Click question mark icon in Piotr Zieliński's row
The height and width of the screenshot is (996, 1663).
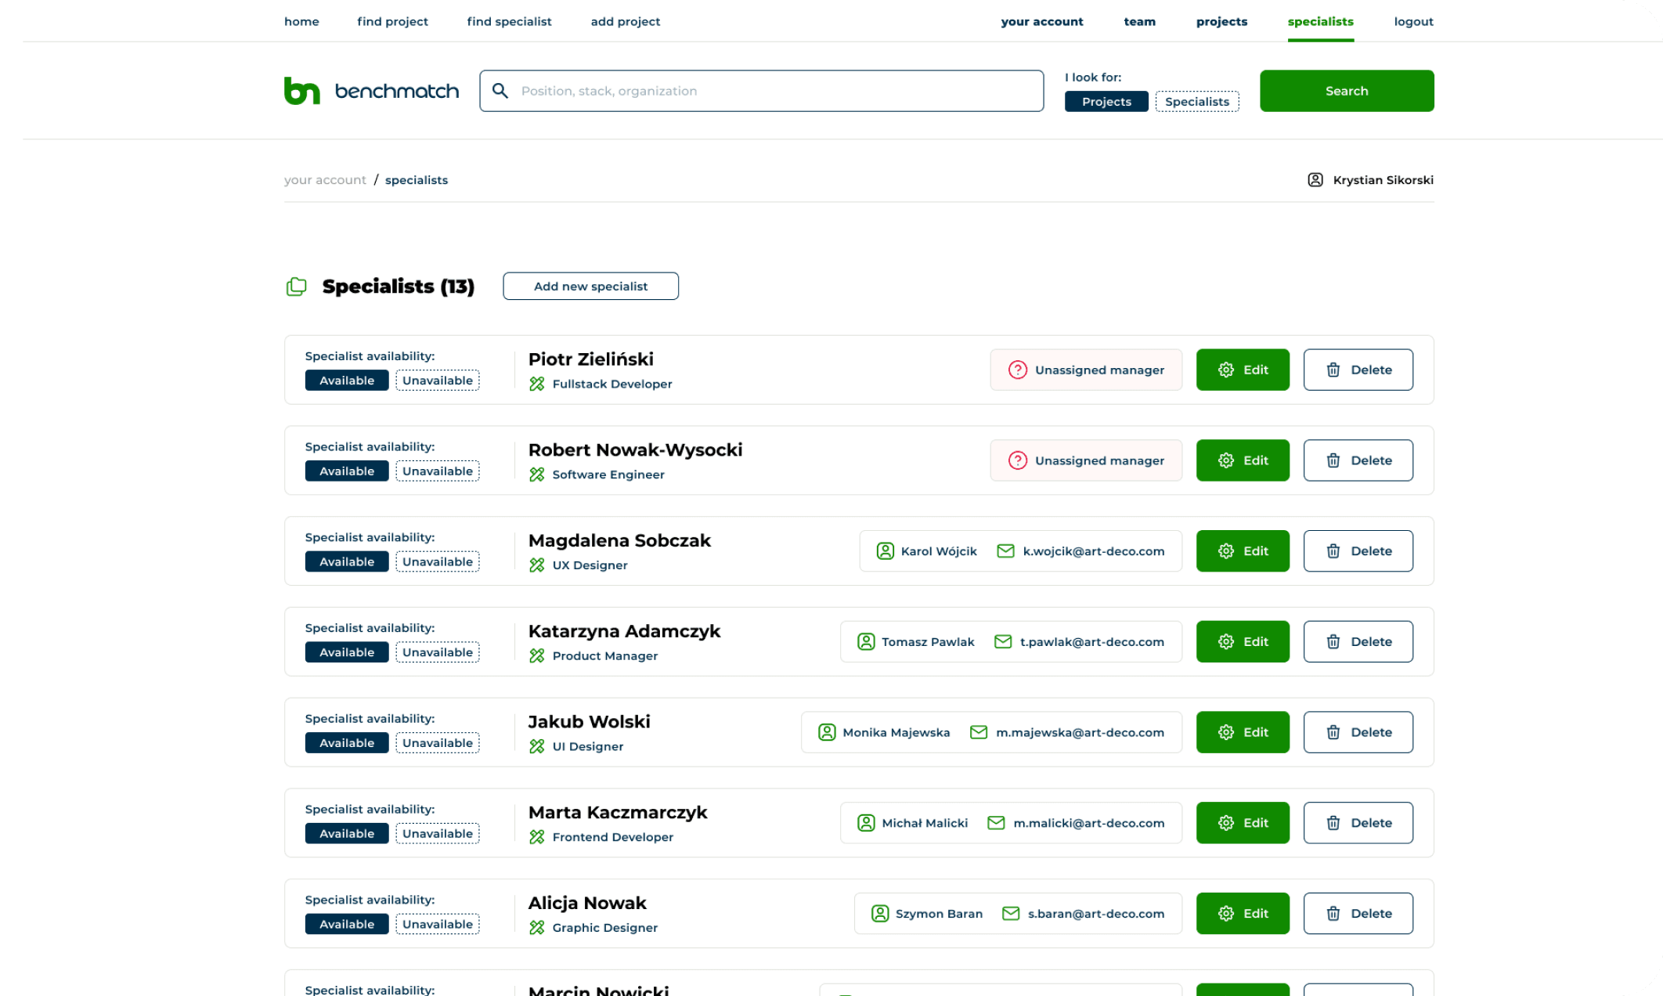[x=1017, y=370]
